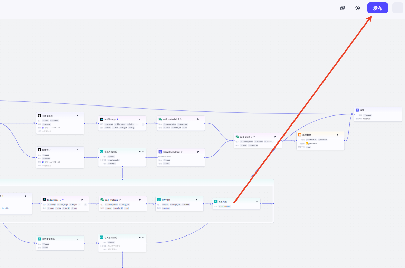Viewport: 405px width, 268px height.
Task: Expand hidden inputs on text2image_1 node
Action: tap(85, 205)
